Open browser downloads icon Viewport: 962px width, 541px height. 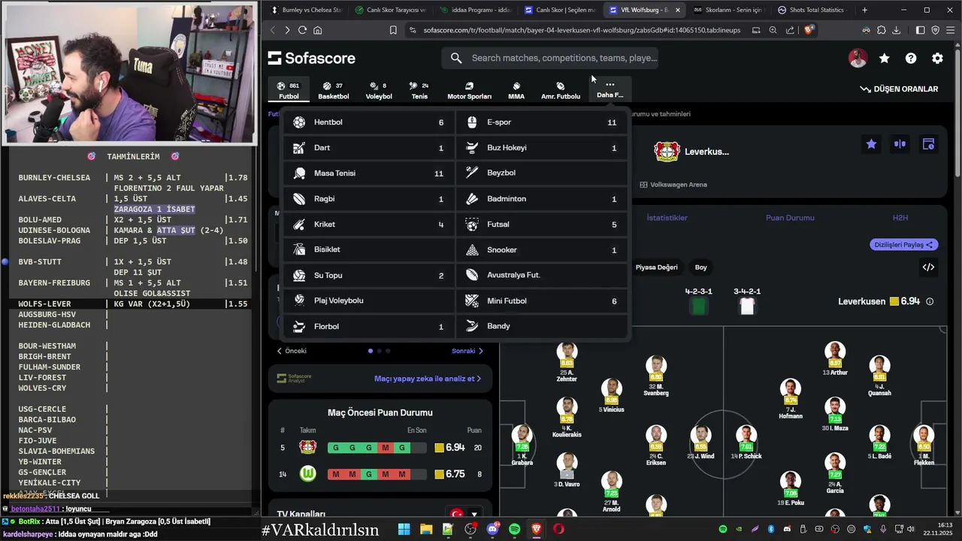[x=897, y=30]
